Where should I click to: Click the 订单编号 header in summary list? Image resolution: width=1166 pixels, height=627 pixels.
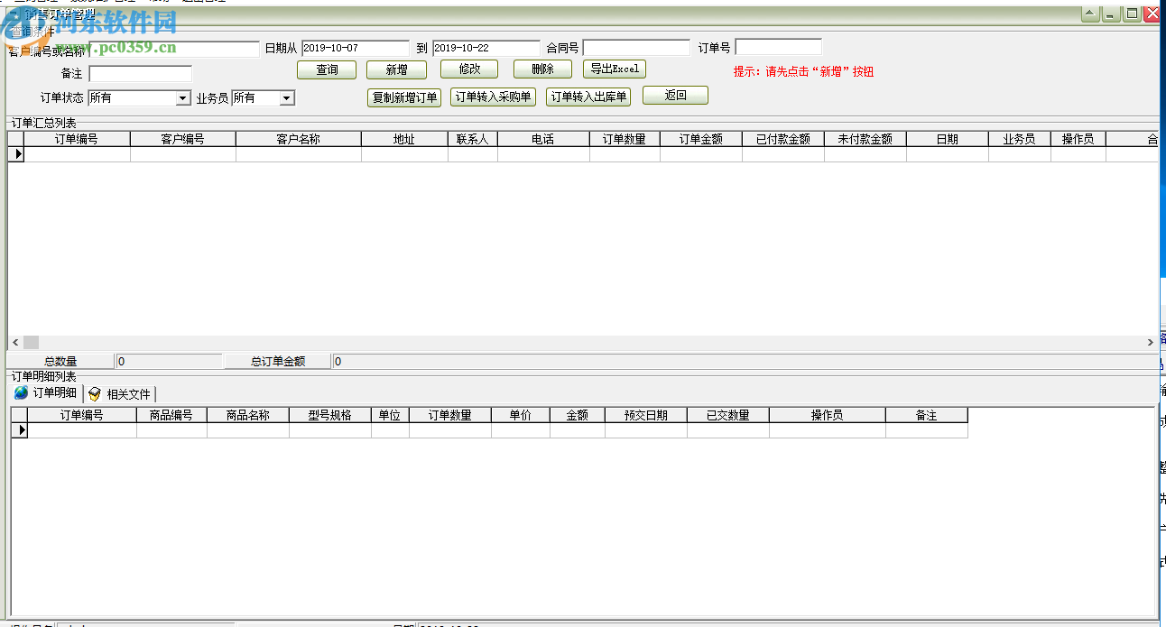(77, 139)
